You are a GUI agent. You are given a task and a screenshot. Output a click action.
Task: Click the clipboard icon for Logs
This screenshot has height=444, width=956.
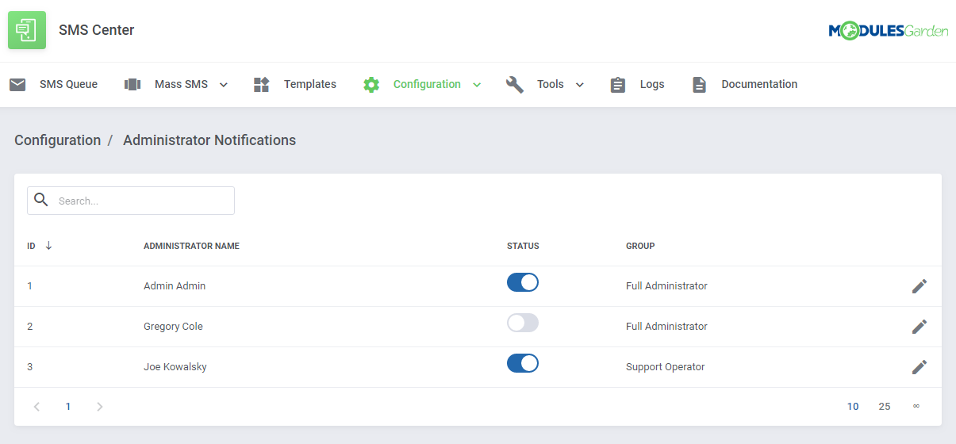pyautogui.click(x=618, y=84)
